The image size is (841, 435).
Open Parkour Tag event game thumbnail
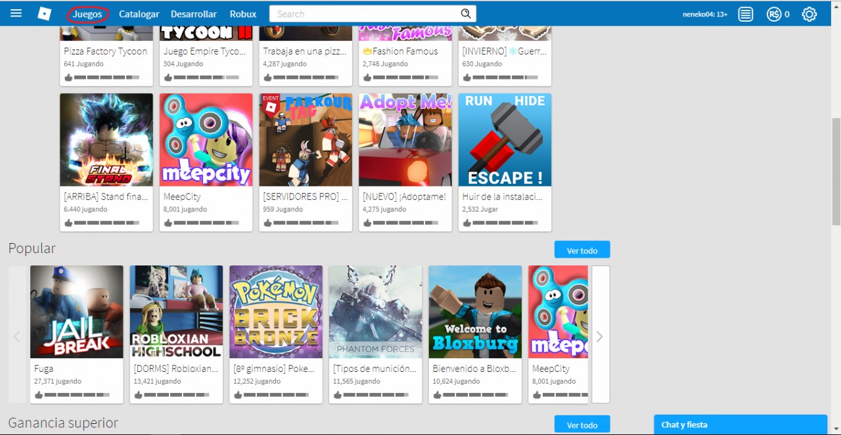[306, 139]
